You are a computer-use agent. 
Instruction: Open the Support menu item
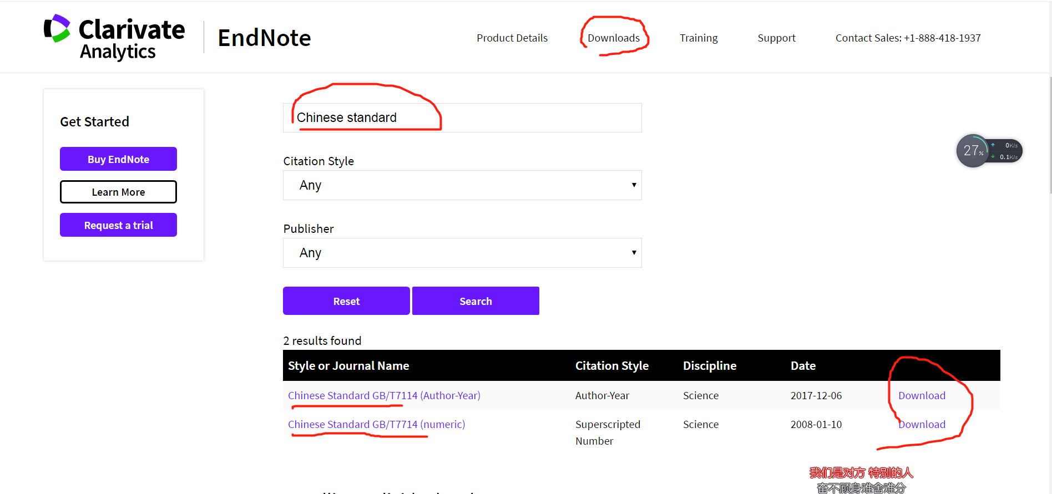(776, 38)
